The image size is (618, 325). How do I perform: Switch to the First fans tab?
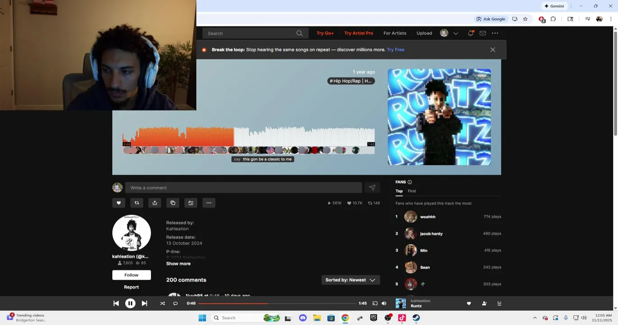tap(412, 191)
